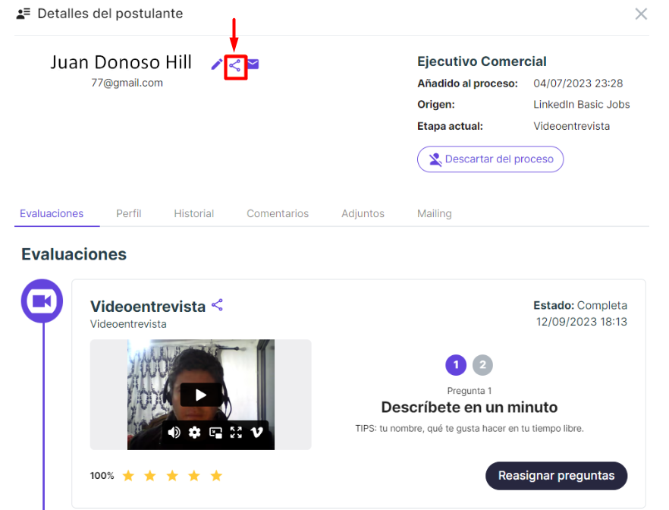Click the completion date 12/09/2023 18:13

[582, 322]
